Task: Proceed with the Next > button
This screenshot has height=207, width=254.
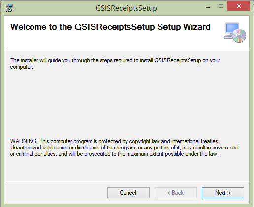Action: coord(223,193)
